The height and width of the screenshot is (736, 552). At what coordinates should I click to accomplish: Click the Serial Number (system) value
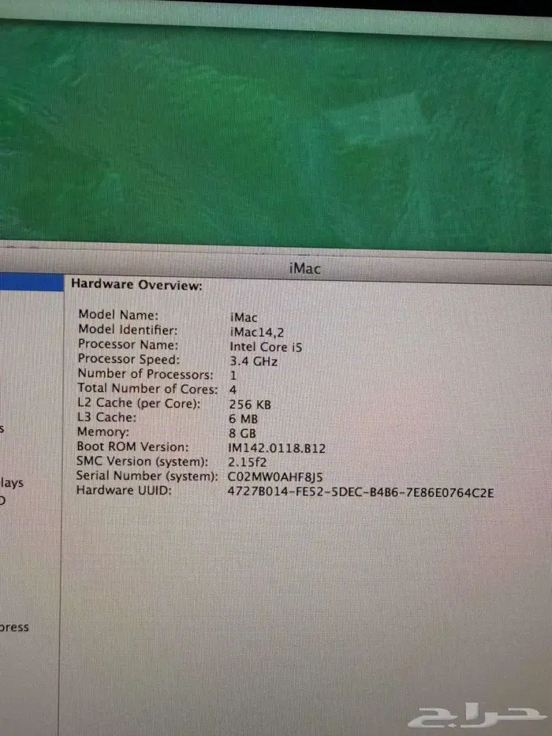[x=275, y=476]
